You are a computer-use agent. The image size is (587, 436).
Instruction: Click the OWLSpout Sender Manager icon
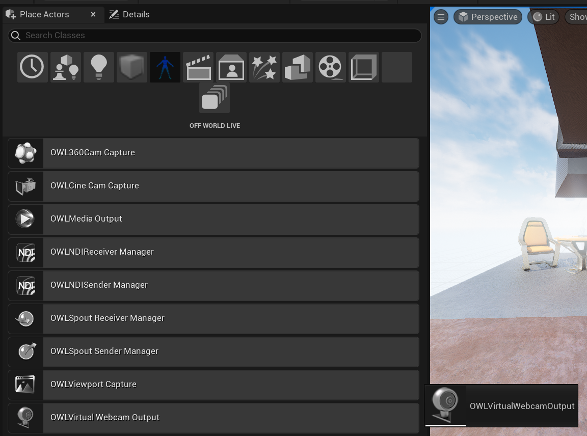coord(27,351)
